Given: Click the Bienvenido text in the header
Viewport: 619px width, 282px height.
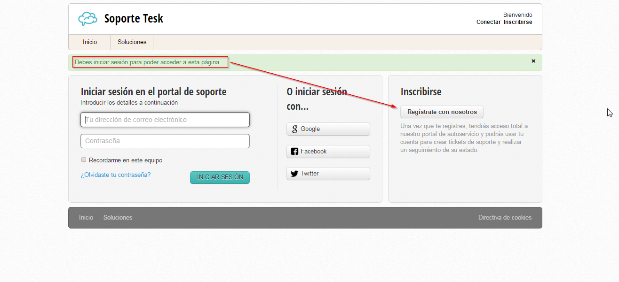Looking at the screenshot, I should pyautogui.click(x=518, y=15).
